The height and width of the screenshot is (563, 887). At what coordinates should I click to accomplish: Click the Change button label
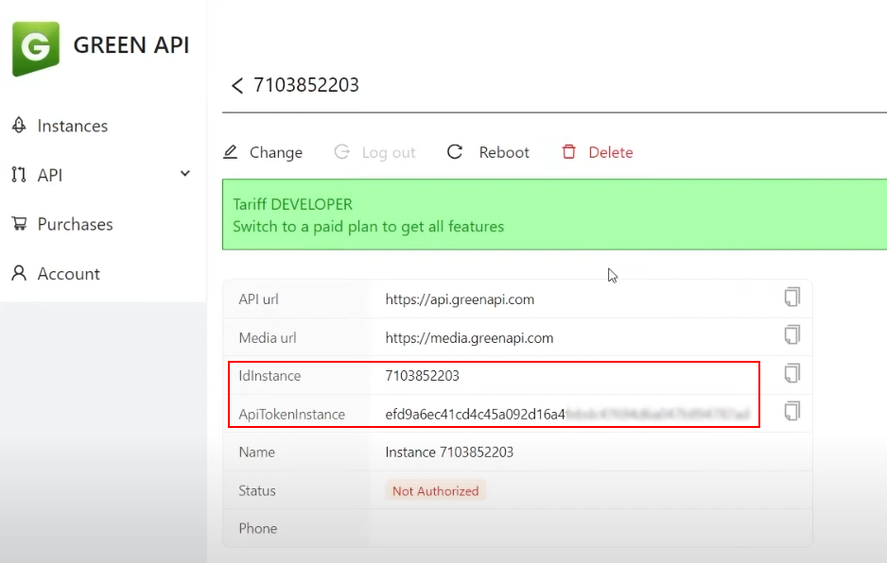pos(276,153)
